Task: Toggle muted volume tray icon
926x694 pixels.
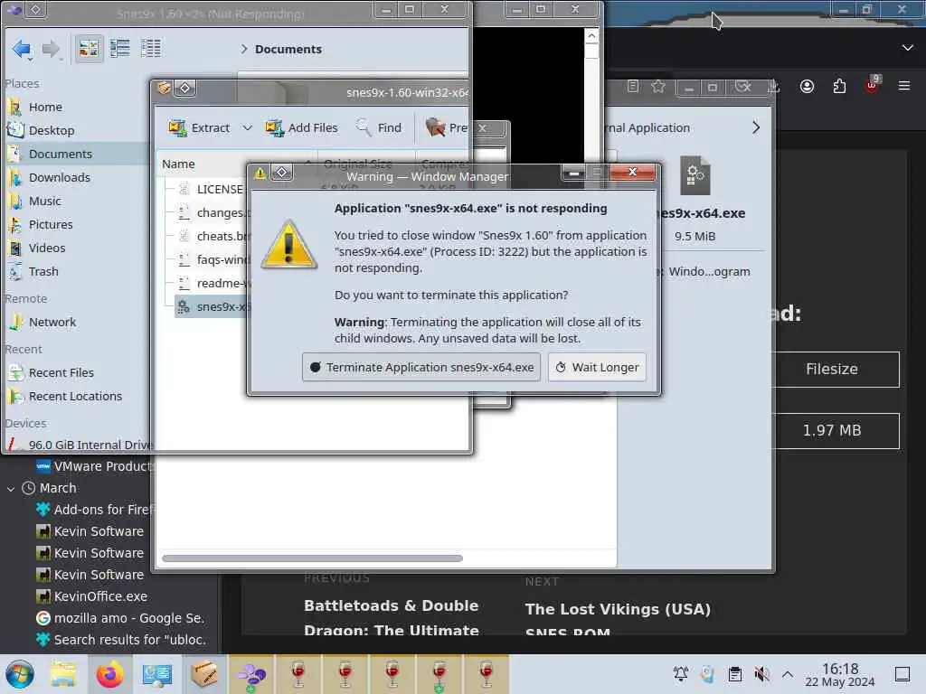Action: pos(761,673)
